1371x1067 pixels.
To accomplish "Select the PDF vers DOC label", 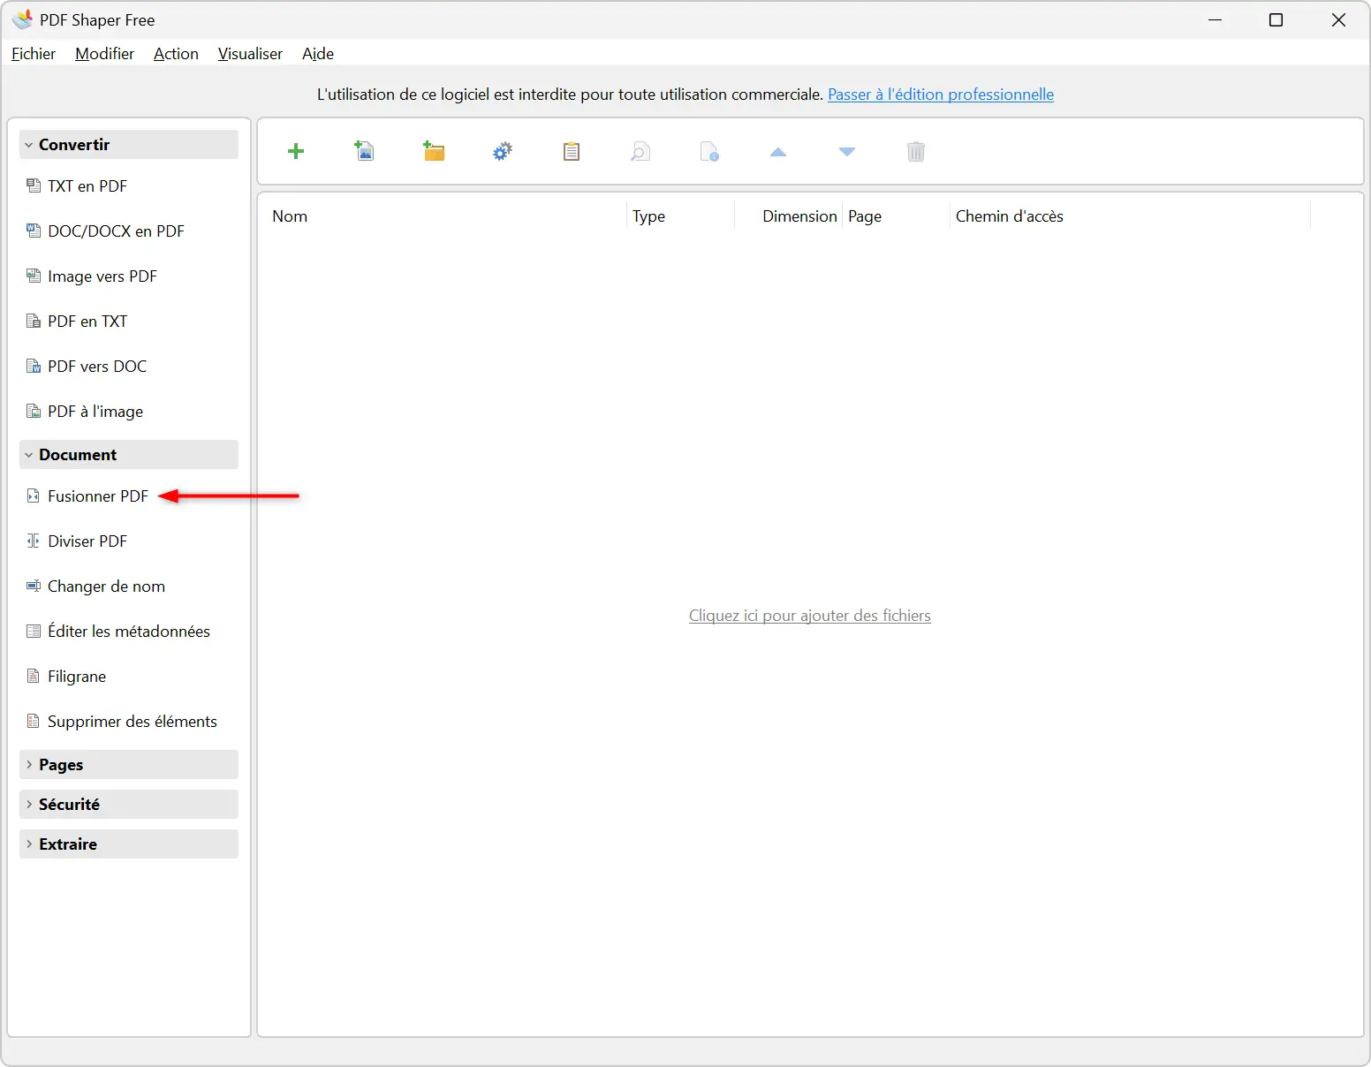I will click(97, 366).
